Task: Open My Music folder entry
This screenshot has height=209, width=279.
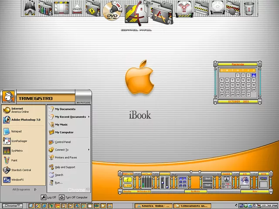Action: coord(69,125)
